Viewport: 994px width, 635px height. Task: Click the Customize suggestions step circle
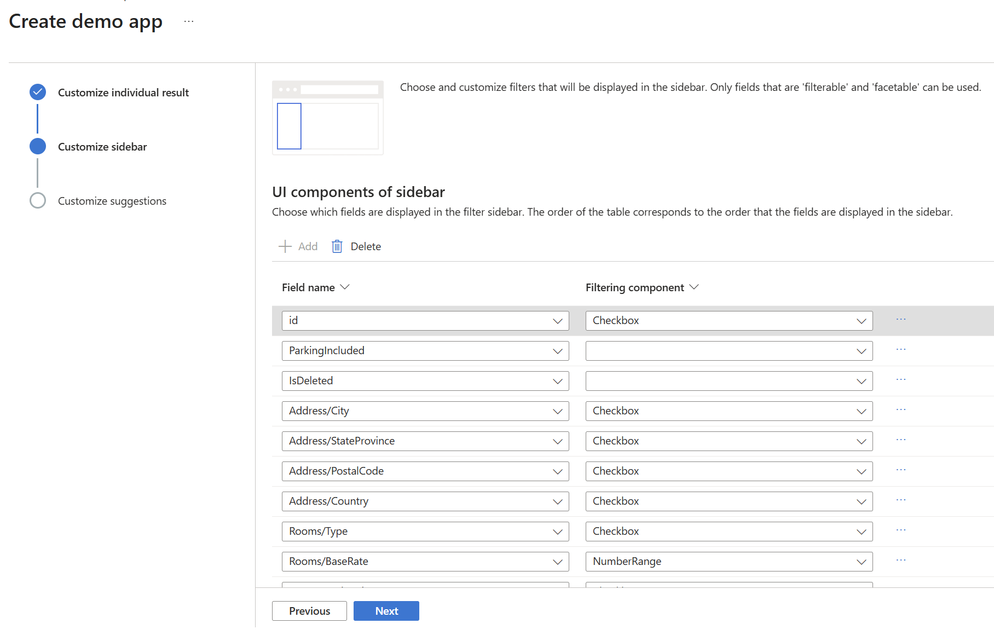pyautogui.click(x=38, y=200)
